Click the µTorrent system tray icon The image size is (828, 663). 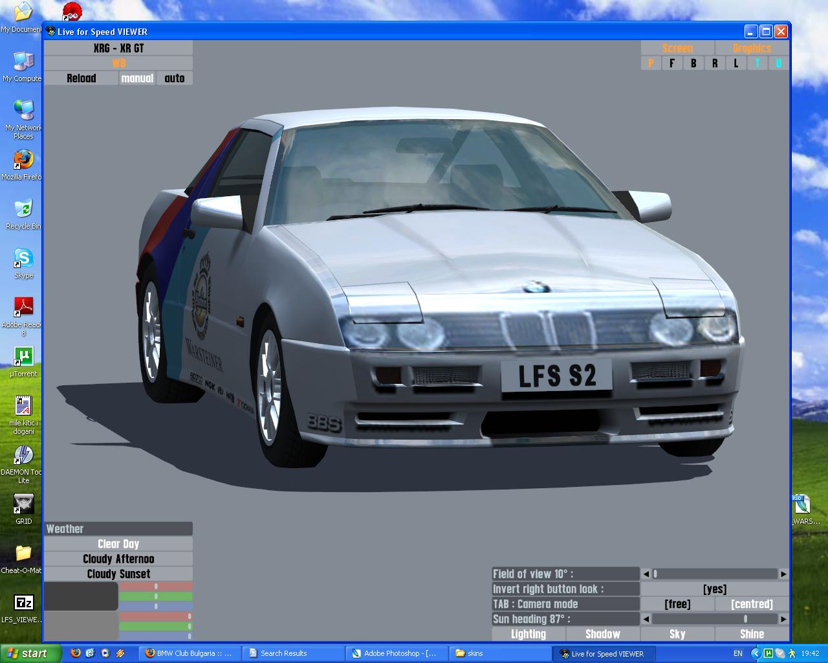coord(768,653)
